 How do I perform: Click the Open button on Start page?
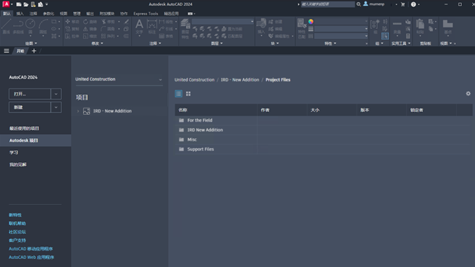(x=30, y=94)
